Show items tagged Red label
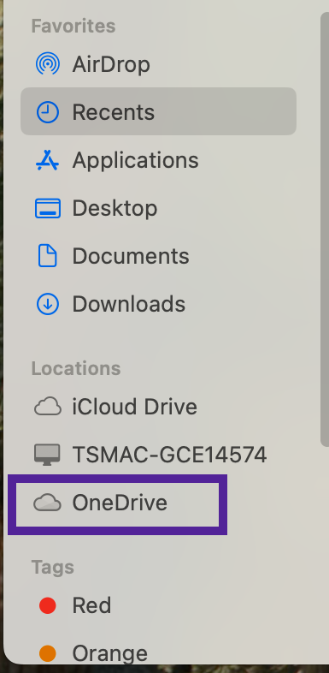Screen dimensions: 329x673 (x=91, y=605)
